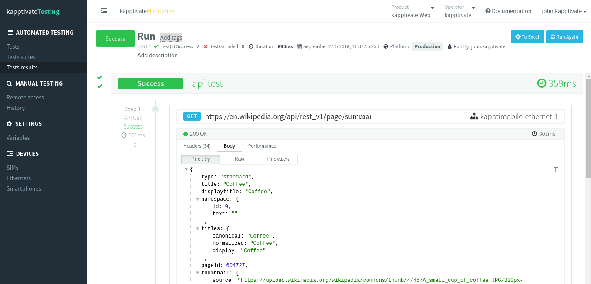The image size is (591, 284).
Task: Click the 359ms clock duration icon
Action: pyautogui.click(x=541, y=83)
